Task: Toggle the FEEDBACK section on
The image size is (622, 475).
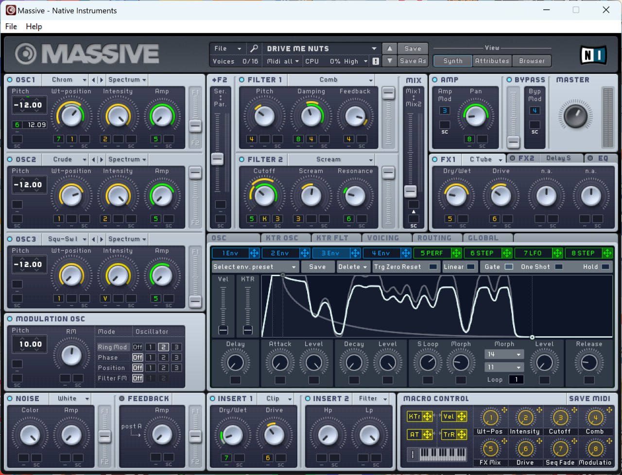Action: [x=122, y=399]
